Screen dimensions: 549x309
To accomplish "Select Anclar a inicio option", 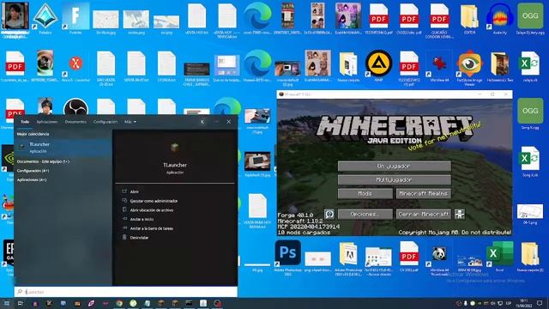I will click(x=142, y=219).
